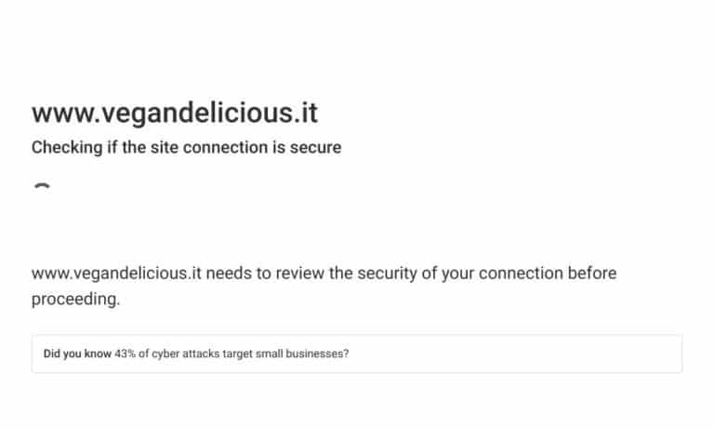Click 'small businesses?' at the fact's end
The width and height of the screenshot is (714, 429).
(302, 354)
